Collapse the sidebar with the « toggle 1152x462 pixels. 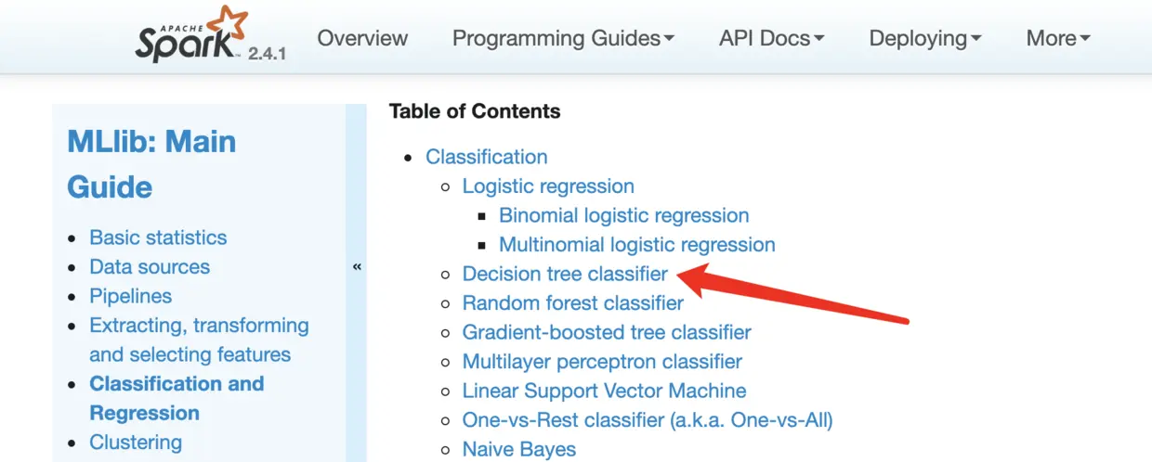[x=357, y=267]
